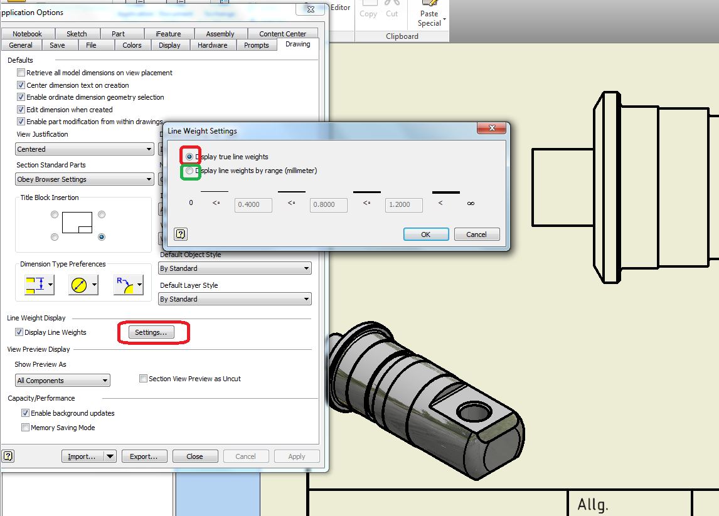This screenshot has height=516, width=719.
Task: Open the Show Preview As dropdown
Action: click(62, 380)
